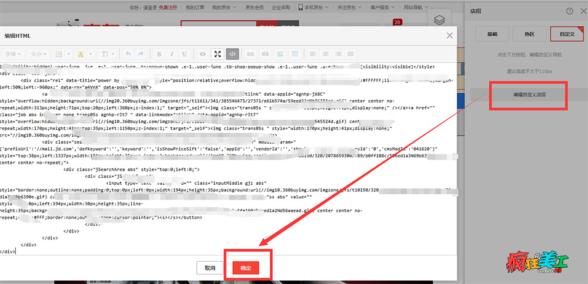
Task: Click the help question mark icon
Action: coord(570,11)
